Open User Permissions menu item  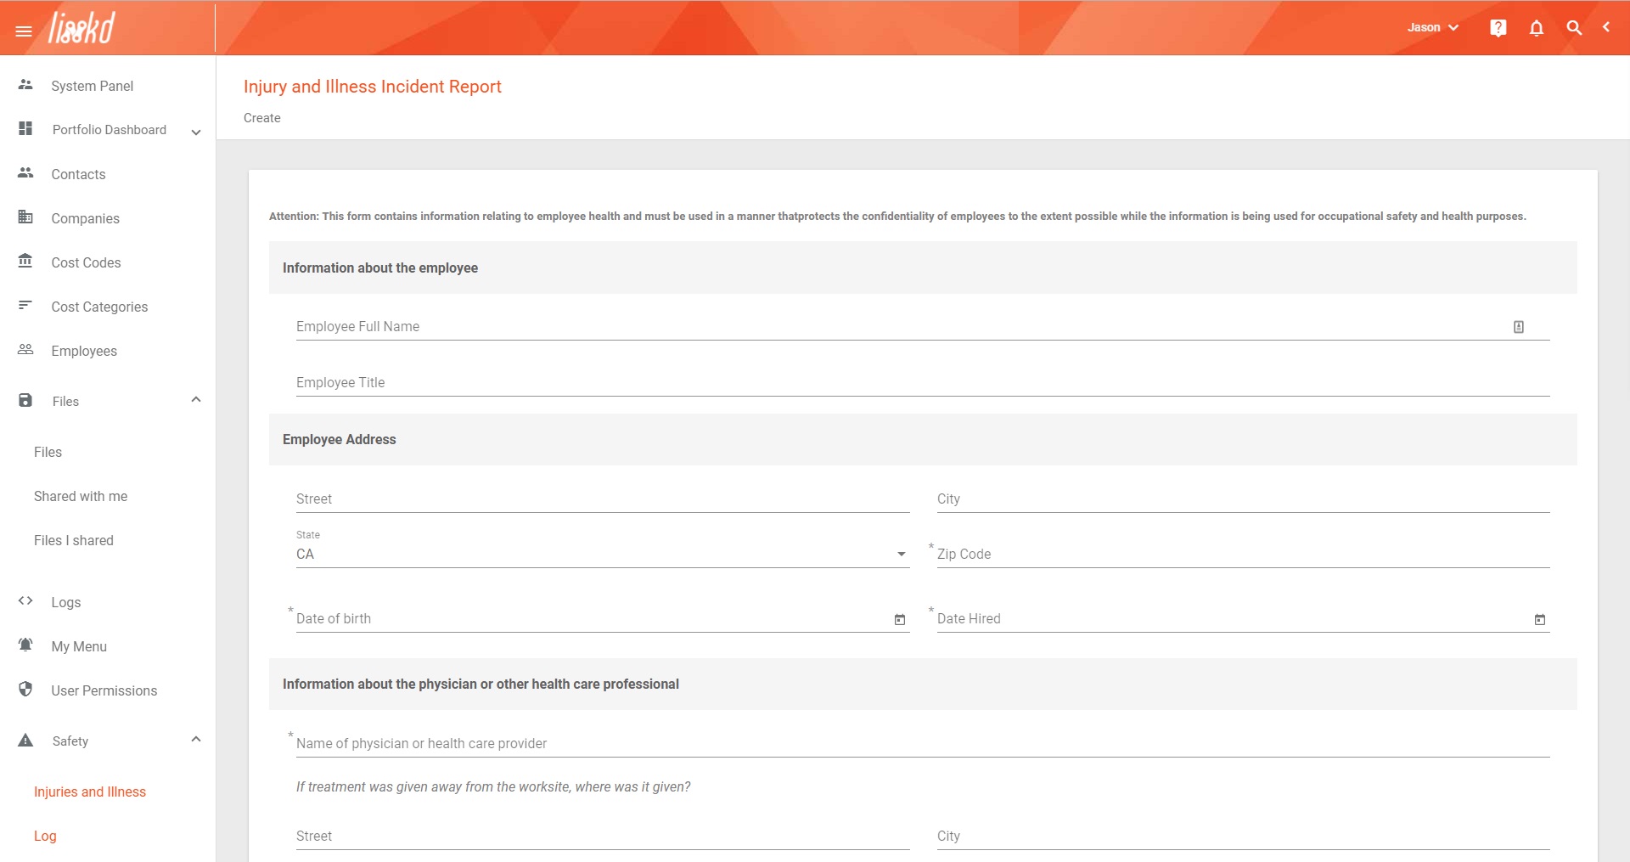104,690
